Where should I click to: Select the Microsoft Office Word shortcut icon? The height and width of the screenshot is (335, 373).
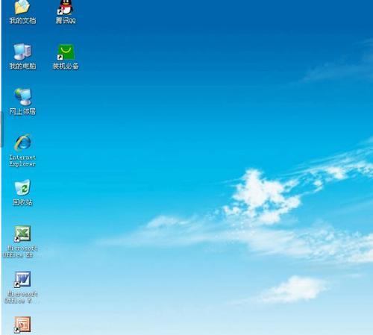(22, 279)
